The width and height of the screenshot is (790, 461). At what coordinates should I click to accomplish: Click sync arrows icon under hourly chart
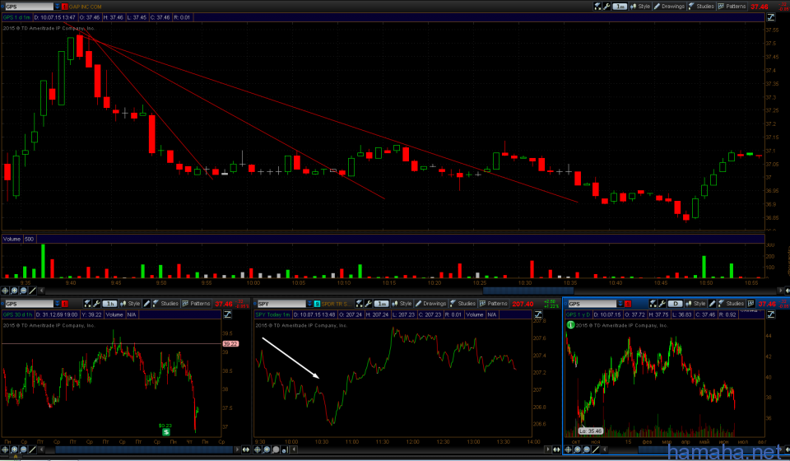(x=246, y=449)
